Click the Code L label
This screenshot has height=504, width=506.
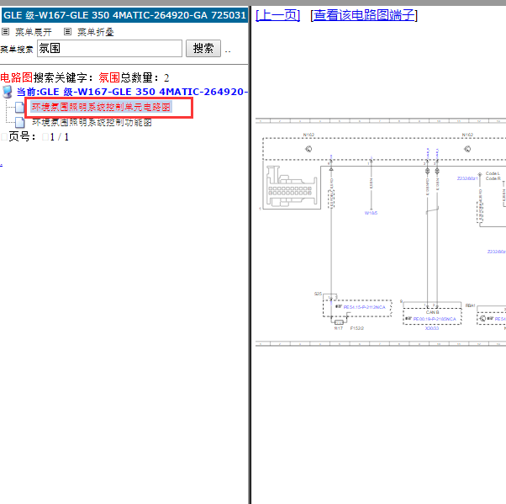tap(493, 173)
